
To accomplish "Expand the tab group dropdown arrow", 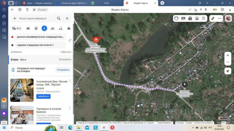I will click(16, 3).
